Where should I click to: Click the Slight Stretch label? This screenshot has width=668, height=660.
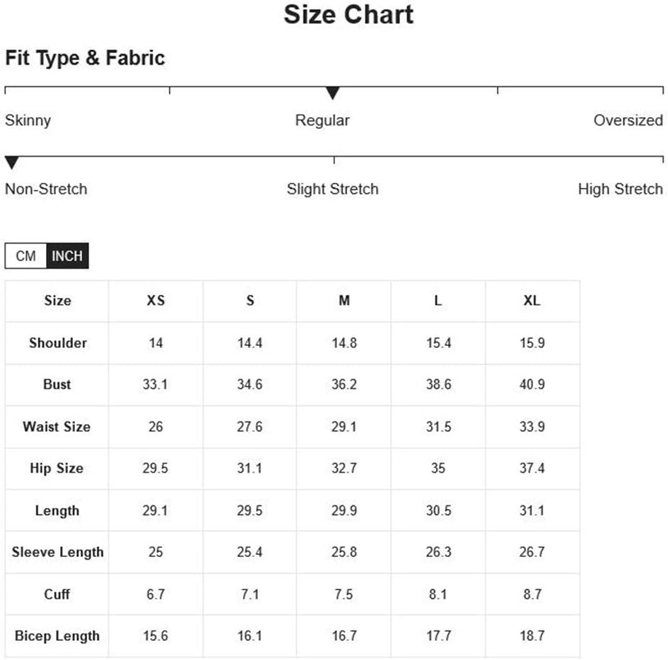tap(332, 189)
